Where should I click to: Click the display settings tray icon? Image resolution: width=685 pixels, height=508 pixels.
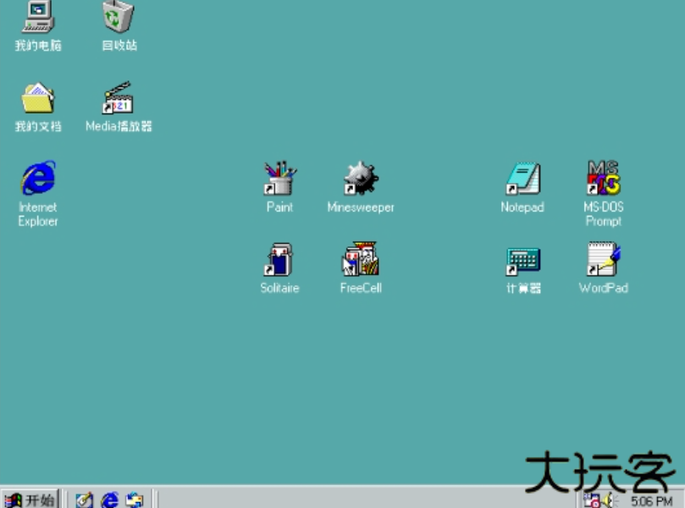590,500
